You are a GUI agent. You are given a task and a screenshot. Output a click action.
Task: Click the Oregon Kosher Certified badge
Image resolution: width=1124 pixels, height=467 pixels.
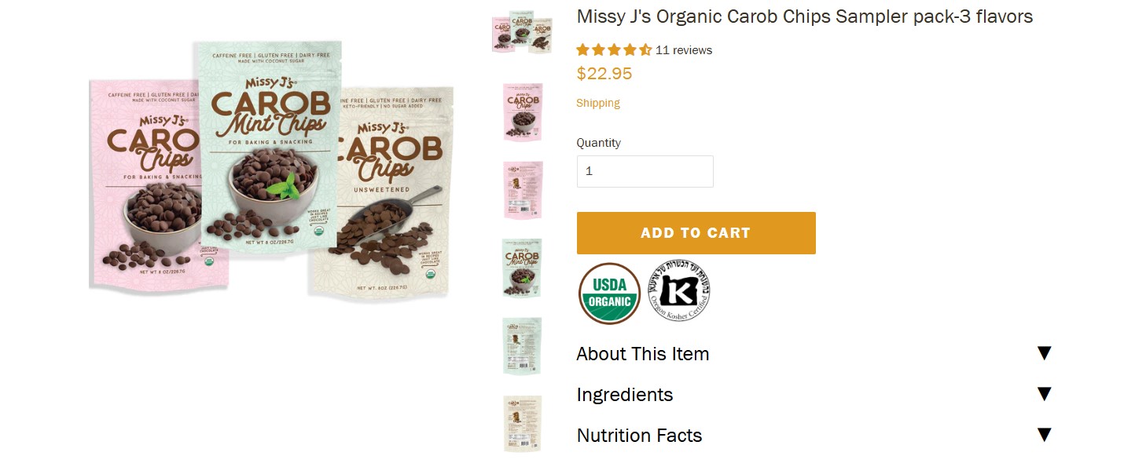click(x=679, y=292)
